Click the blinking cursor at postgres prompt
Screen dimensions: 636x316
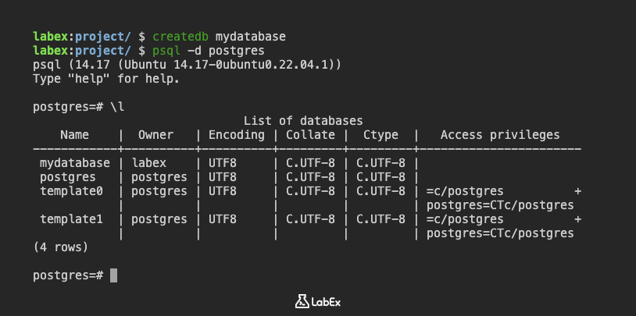114,275
